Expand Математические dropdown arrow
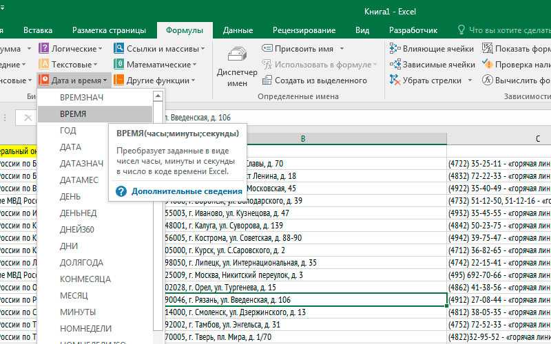The image size is (551, 344). 195,65
